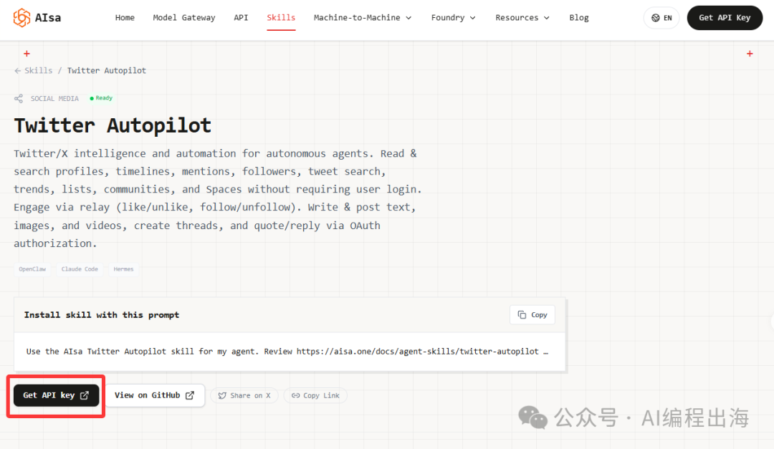The width and height of the screenshot is (774, 449).
Task: Expand the Machine-to-Machine dropdown
Action: click(363, 18)
